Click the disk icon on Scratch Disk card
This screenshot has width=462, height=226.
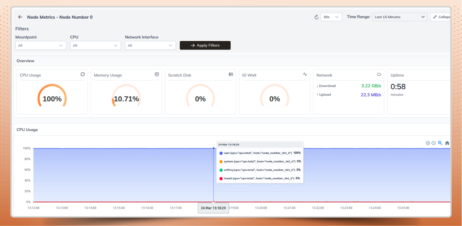pos(231,74)
